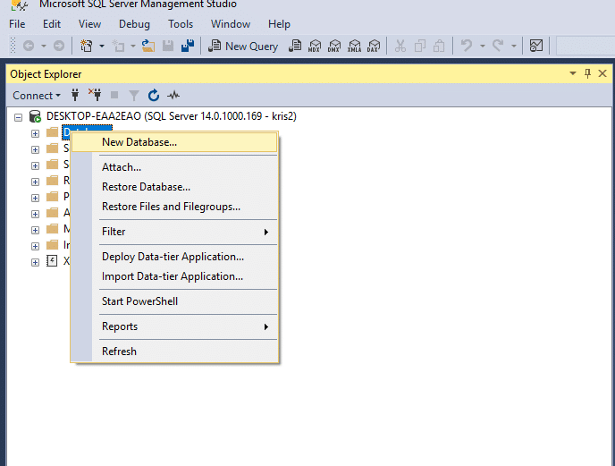615x466 pixels.
Task: Open the Undo history dropdown arrow
Action: 483,47
